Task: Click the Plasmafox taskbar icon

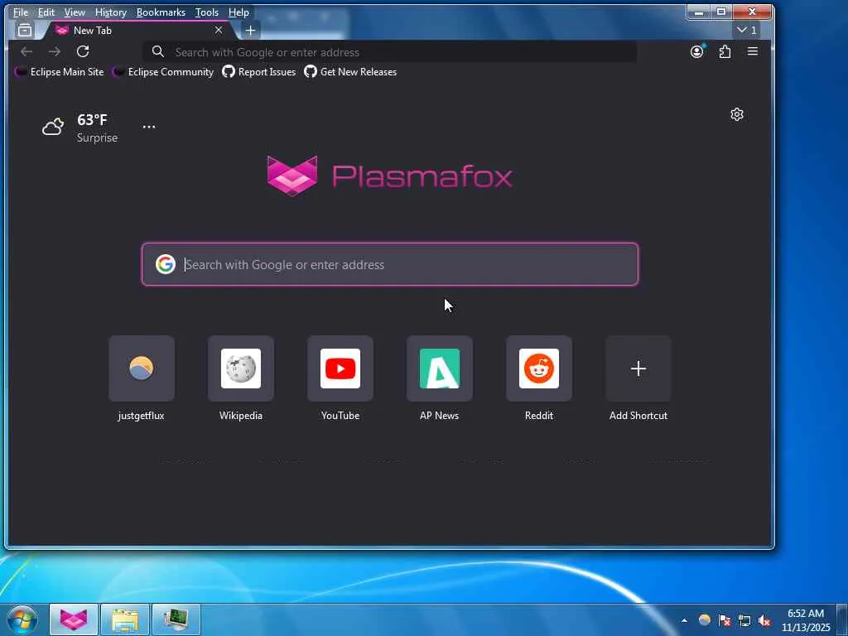Action: [74, 619]
